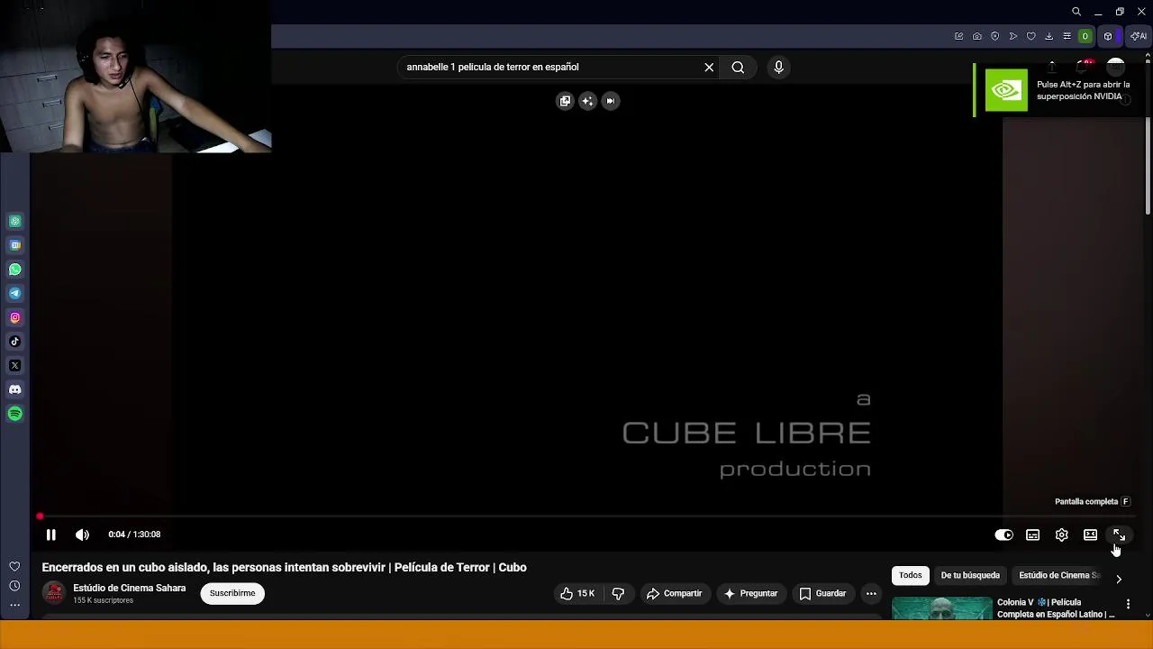Like the video with 15 K likes
This screenshot has height=649, width=1153.
577,593
